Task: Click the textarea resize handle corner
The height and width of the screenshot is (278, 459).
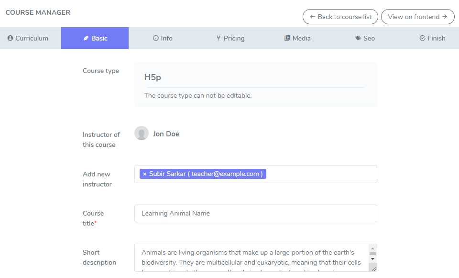Action: 374,268
